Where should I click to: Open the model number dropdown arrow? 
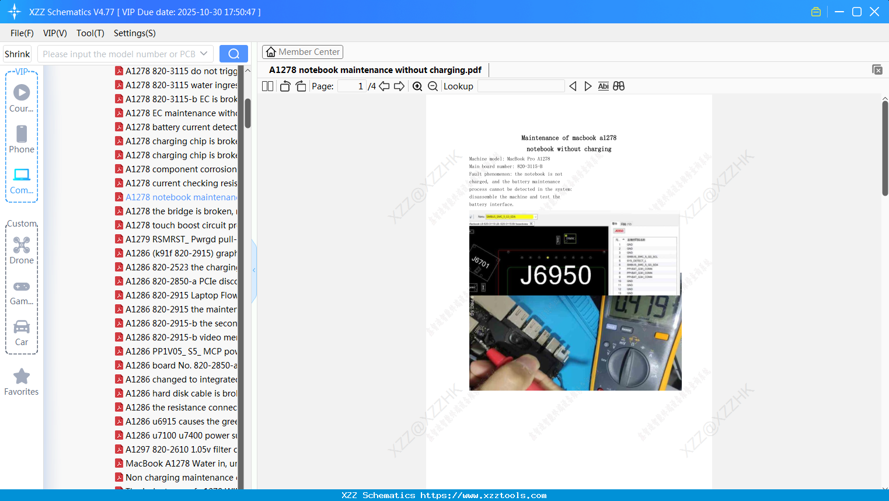tap(204, 54)
